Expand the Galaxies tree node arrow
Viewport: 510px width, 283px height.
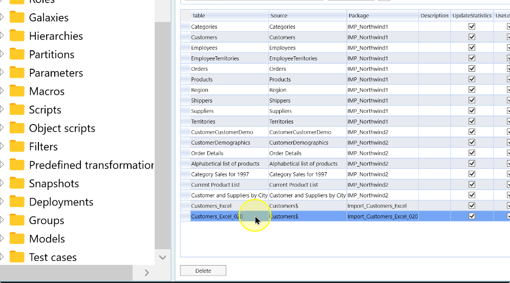pyautogui.click(x=2, y=17)
